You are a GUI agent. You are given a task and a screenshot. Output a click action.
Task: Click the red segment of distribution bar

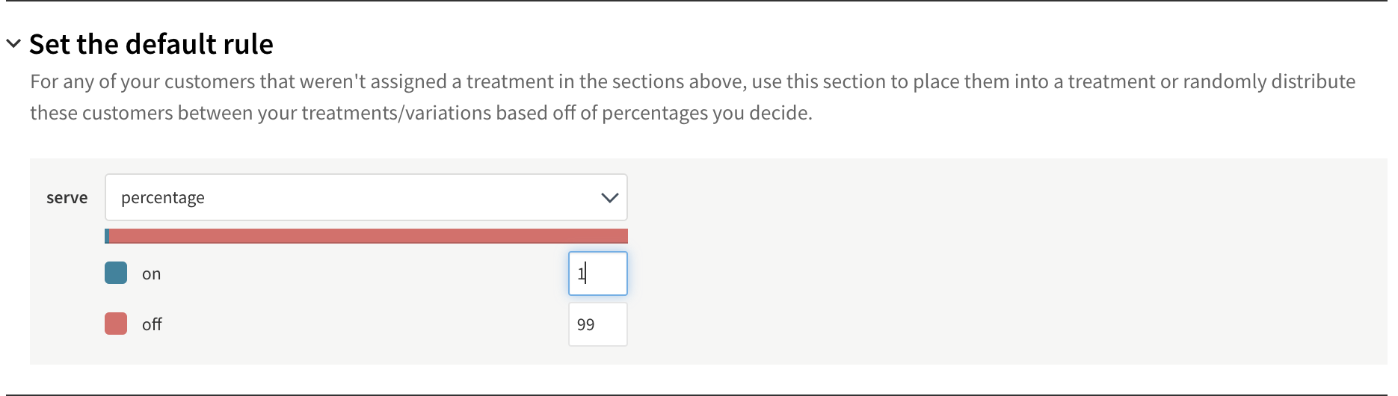pos(368,236)
